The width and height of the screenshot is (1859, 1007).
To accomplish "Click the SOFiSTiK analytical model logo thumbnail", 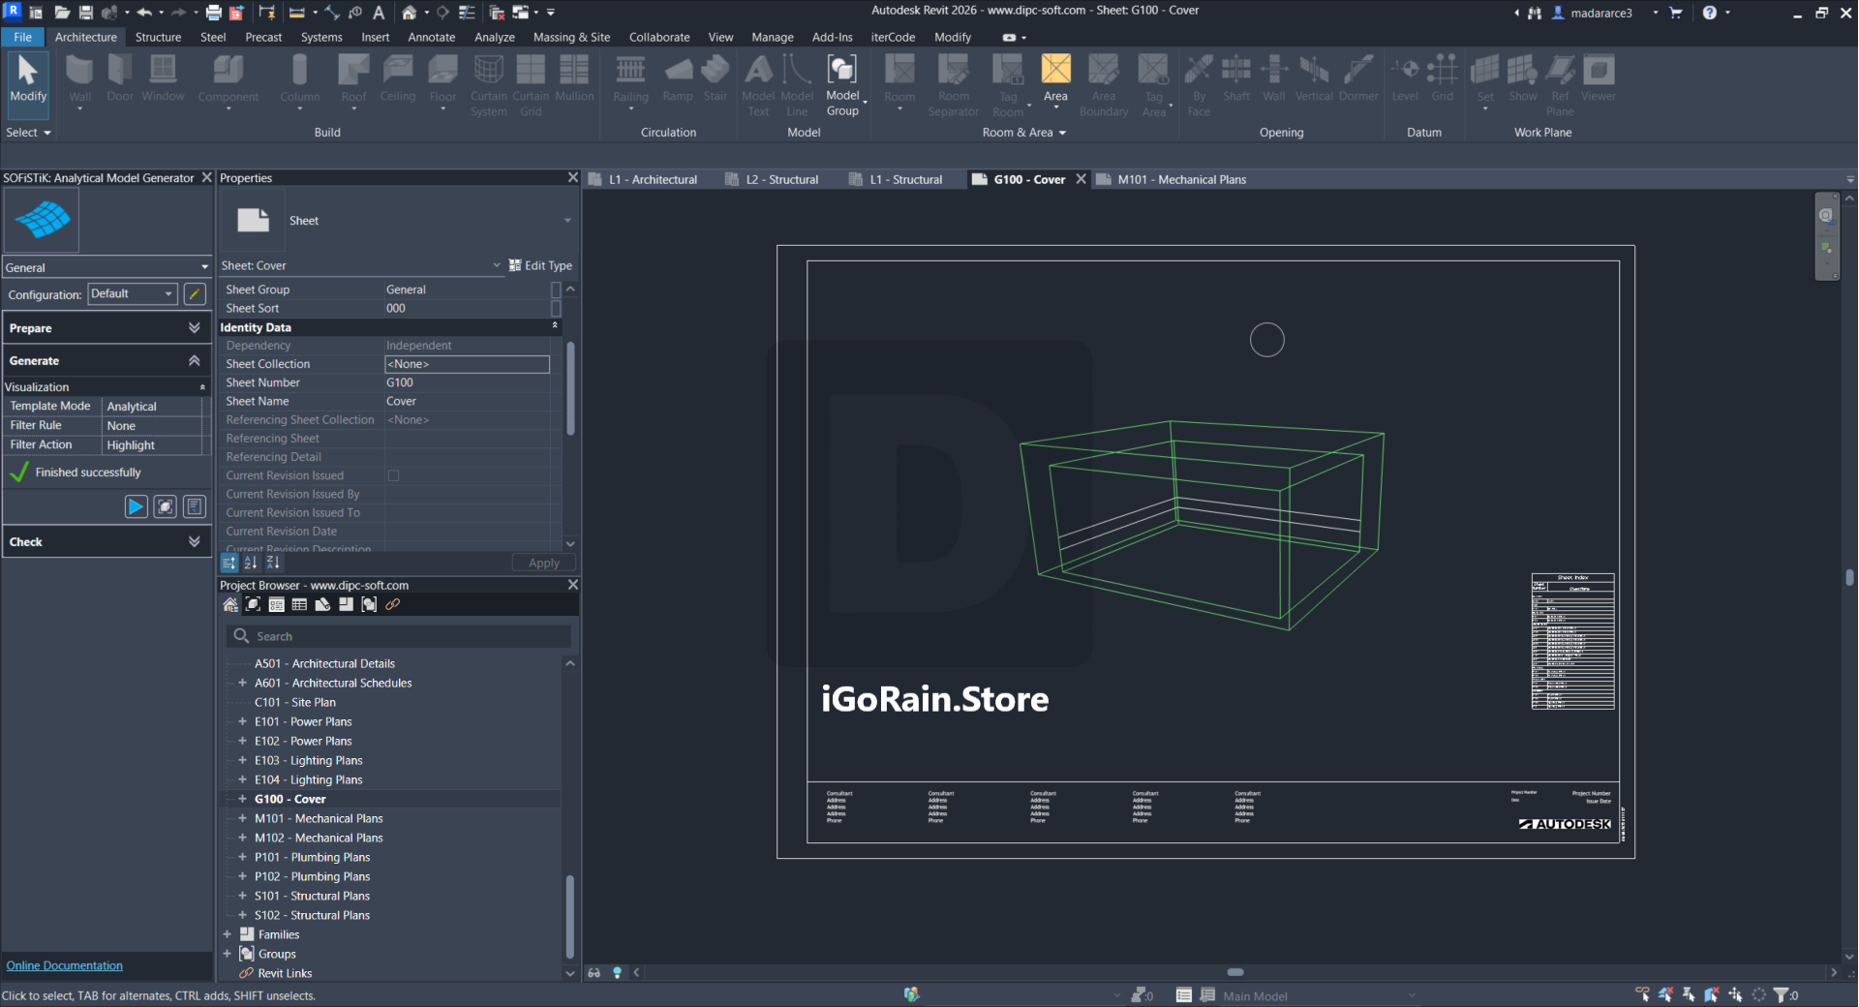I will tap(42, 220).
